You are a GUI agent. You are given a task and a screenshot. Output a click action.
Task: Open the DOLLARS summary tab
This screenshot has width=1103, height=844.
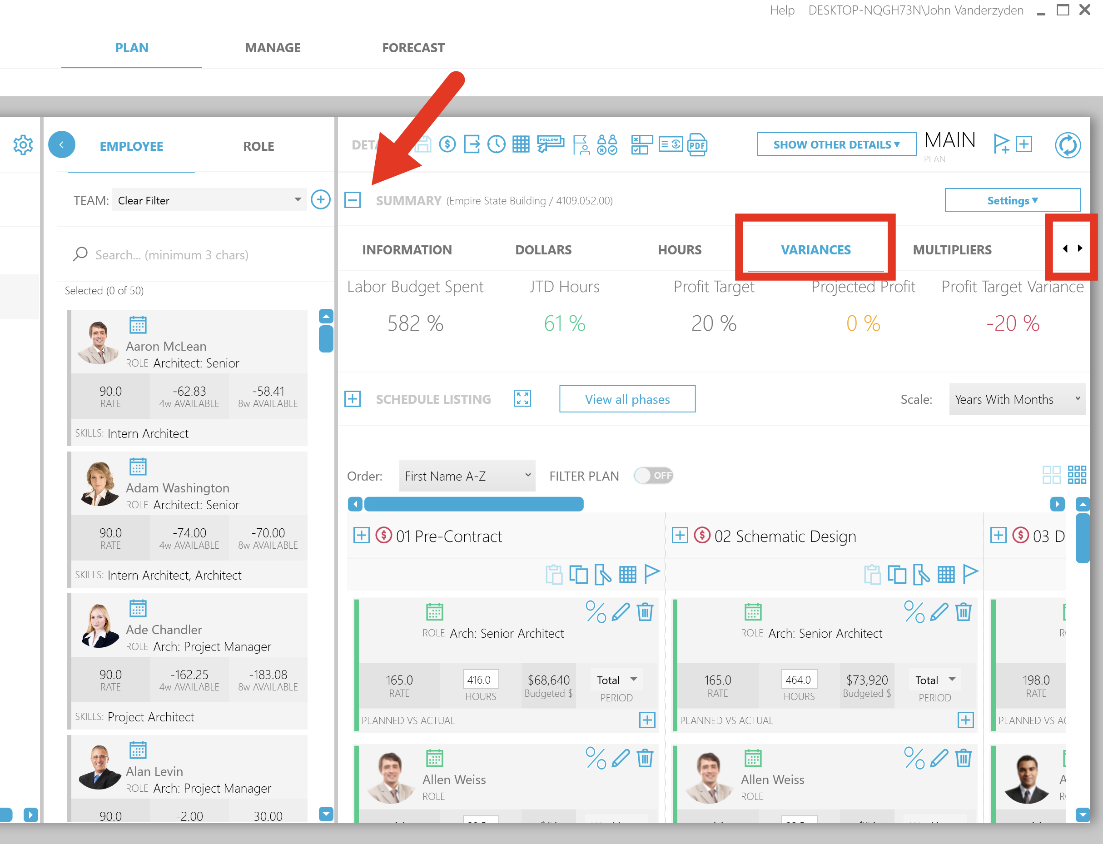[543, 250]
